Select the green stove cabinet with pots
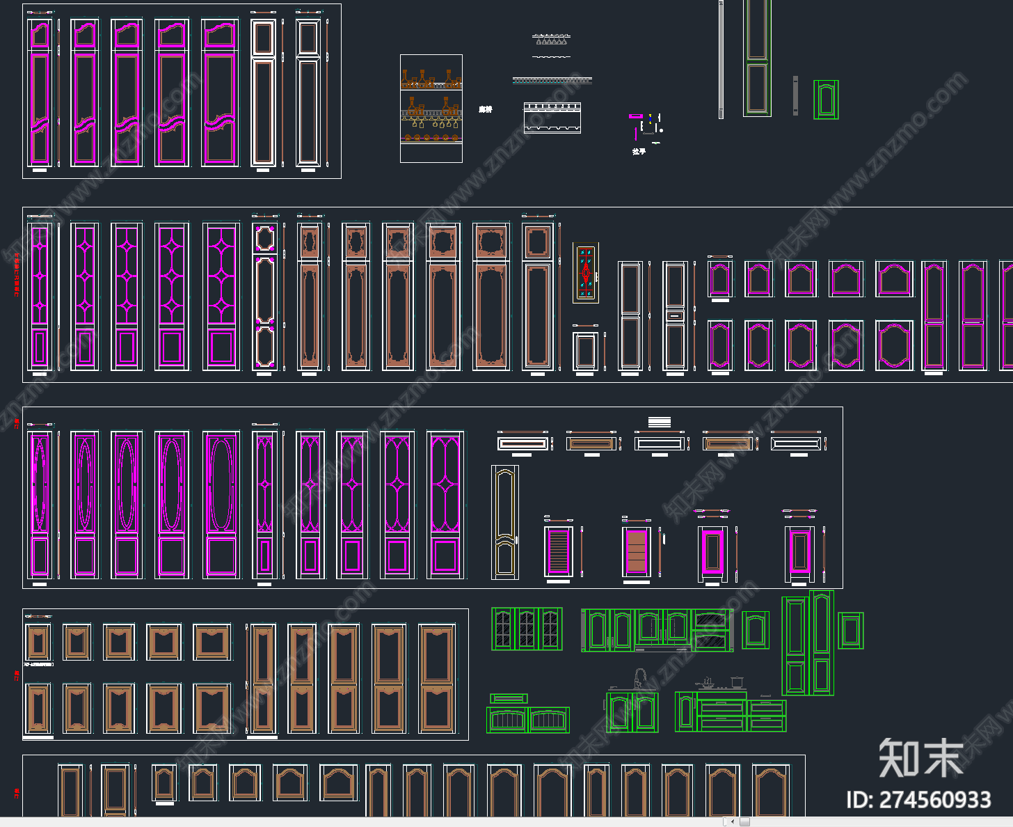 coord(731,704)
